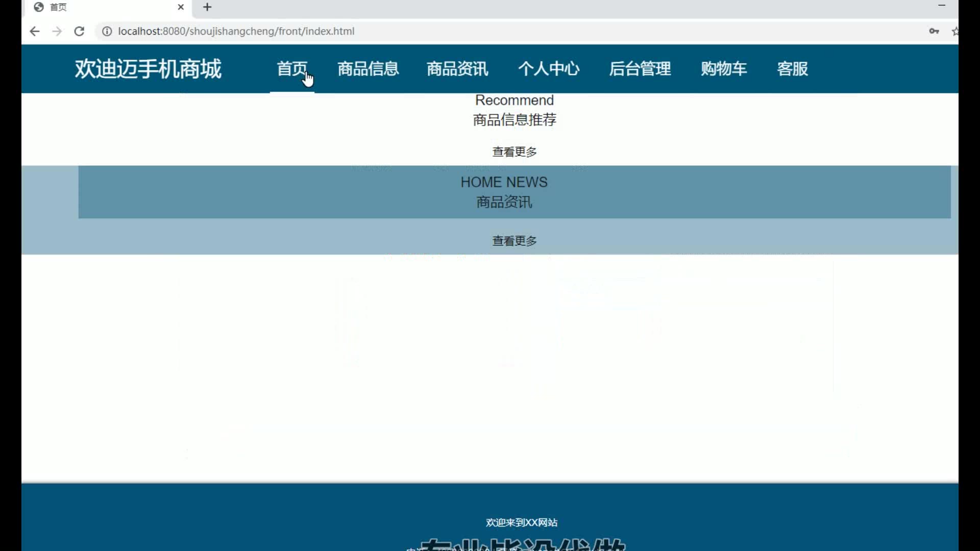Click the site info icon in address bar
Viewport: 980px width, 551px height.
(107, 31)
